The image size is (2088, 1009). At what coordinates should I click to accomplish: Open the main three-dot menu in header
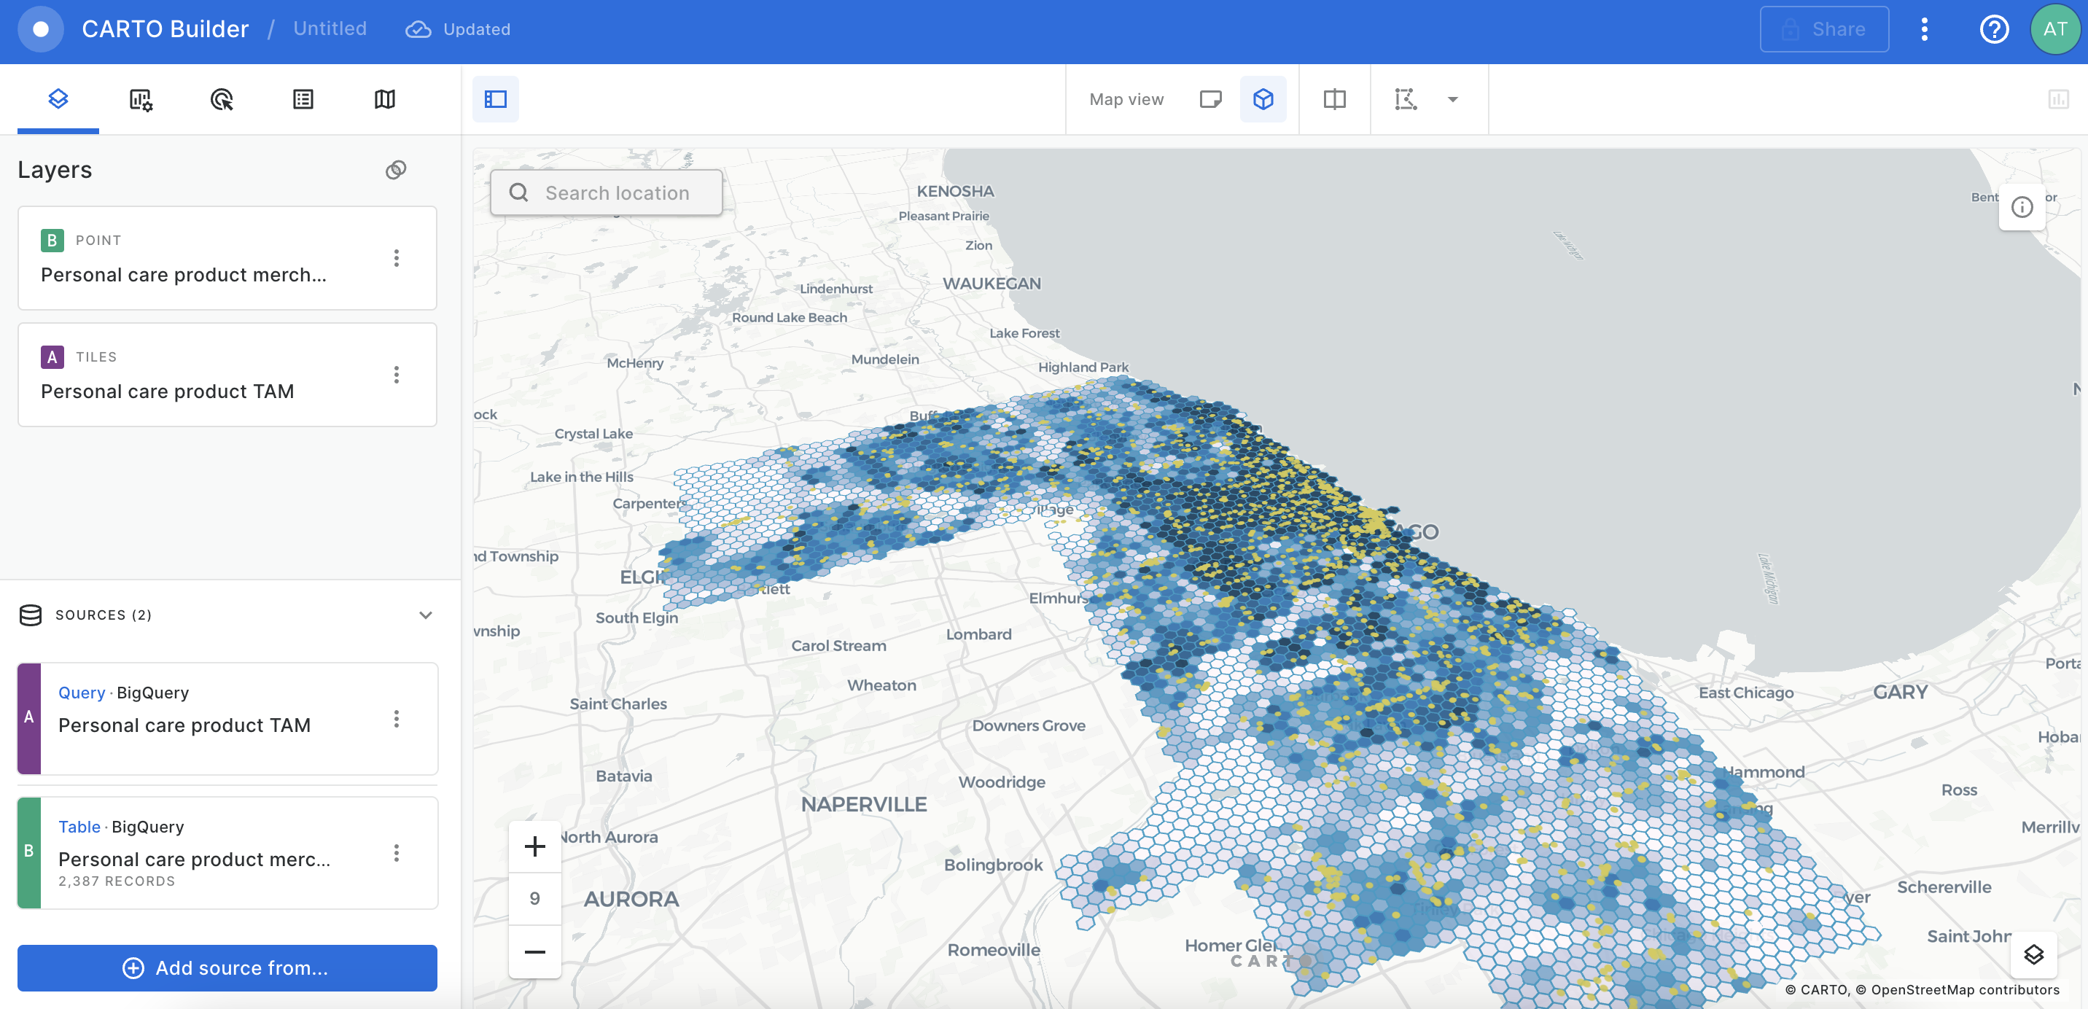(x=1924, y=29)
